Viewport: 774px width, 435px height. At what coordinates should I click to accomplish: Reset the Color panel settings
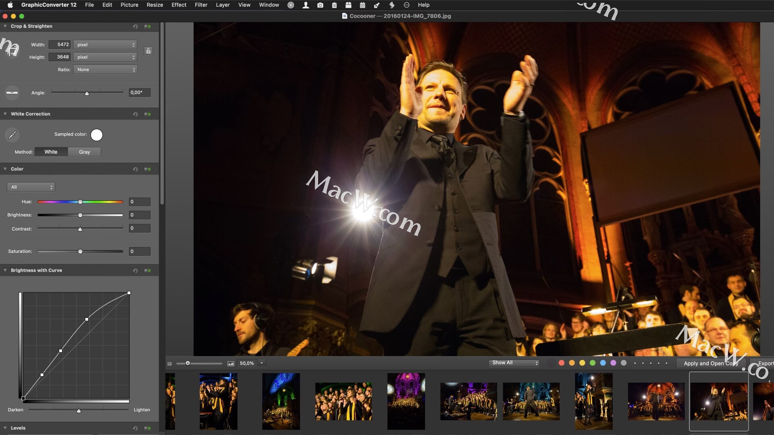coord(135,169)
